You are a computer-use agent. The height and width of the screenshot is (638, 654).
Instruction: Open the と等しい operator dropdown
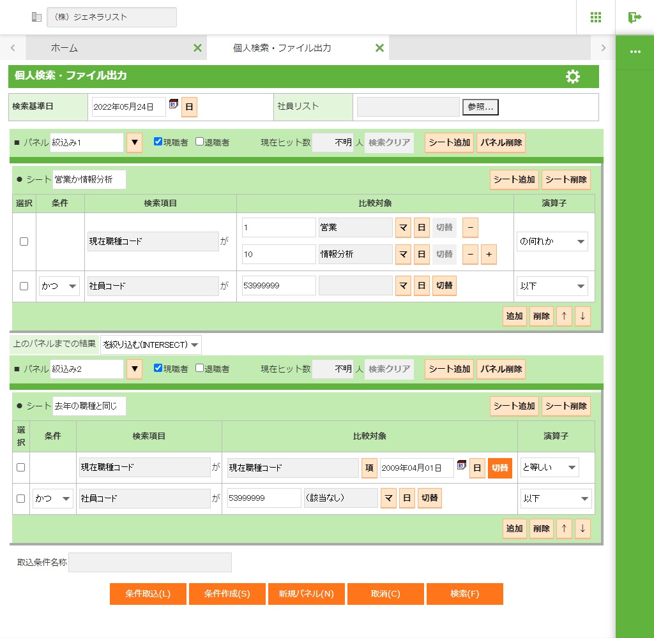549,468
